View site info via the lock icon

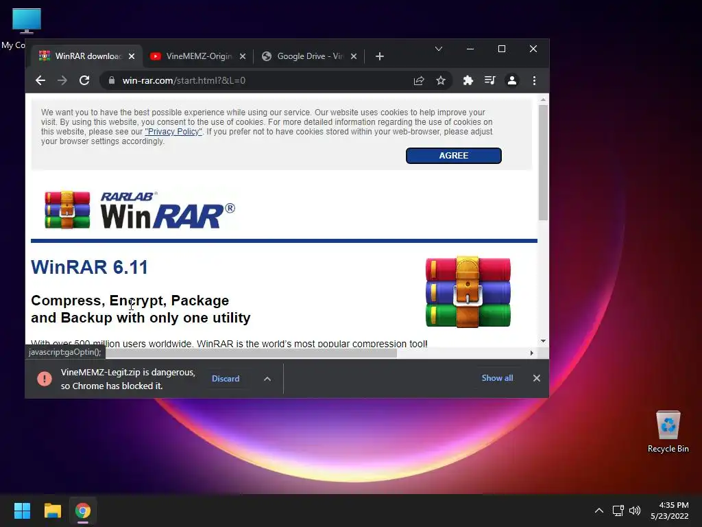pyautogui.click(x=112, y=81)
